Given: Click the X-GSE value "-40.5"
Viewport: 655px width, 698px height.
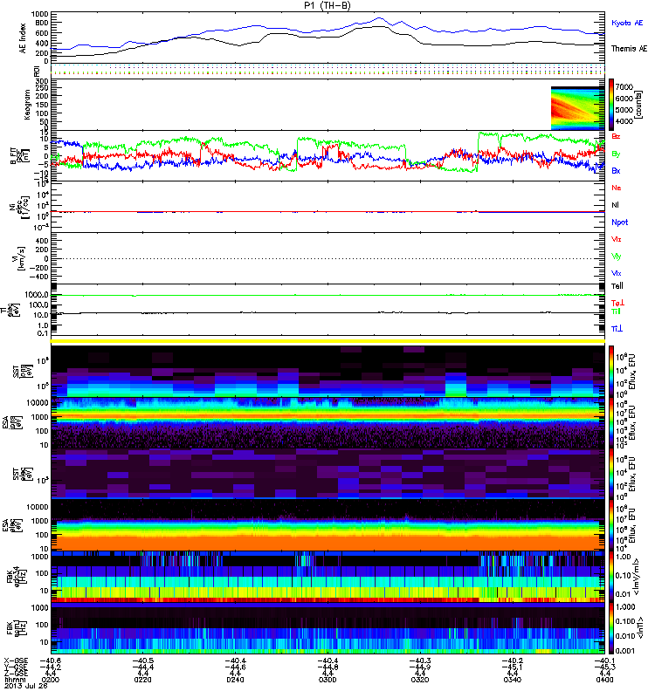Looking at the screenshot, I should click(142, 660).
